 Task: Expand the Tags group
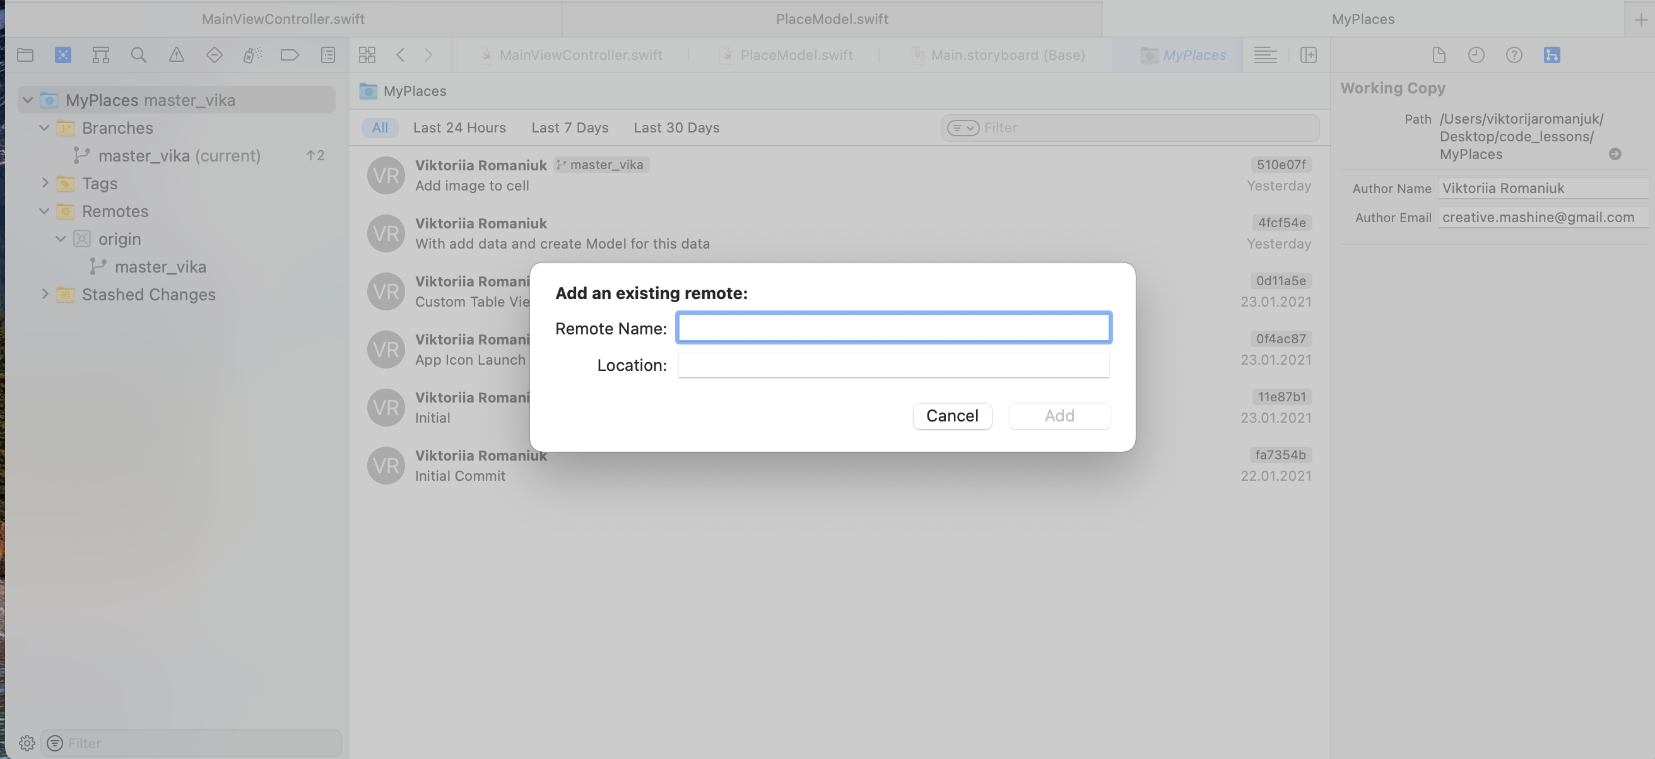pos(44,182)
